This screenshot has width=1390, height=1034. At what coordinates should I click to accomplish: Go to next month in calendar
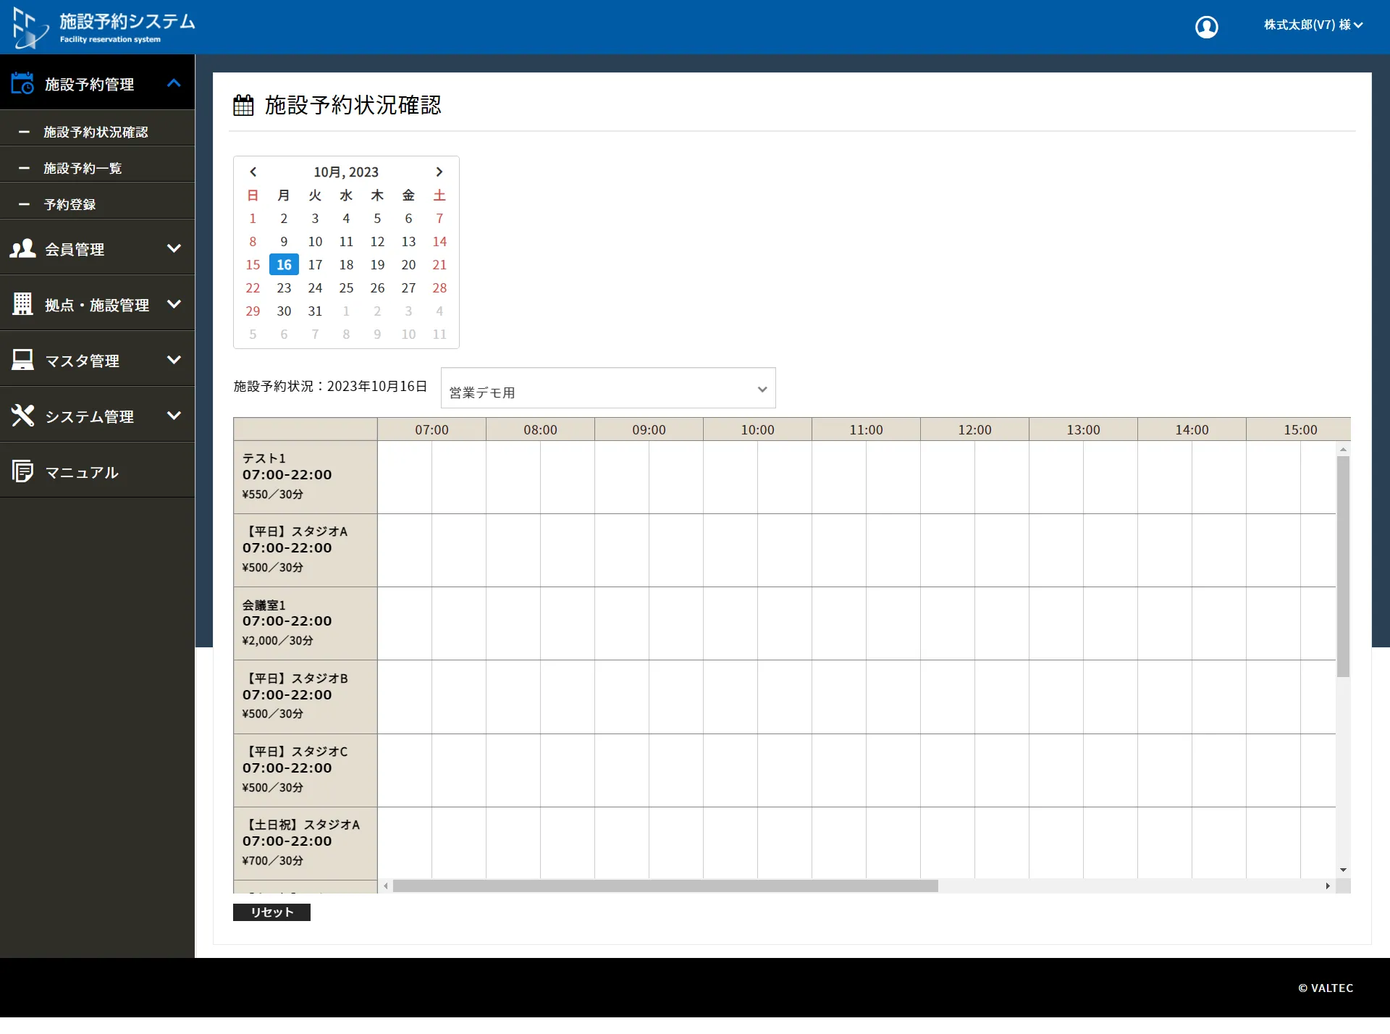coord(439,172)
